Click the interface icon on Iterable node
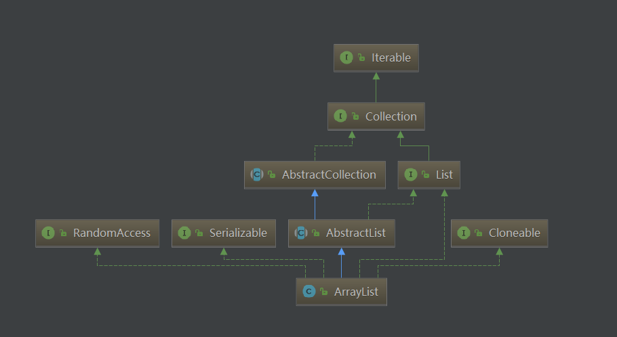Screen dimensions: 617x337 pyautogui.click(x=346, y=58)
